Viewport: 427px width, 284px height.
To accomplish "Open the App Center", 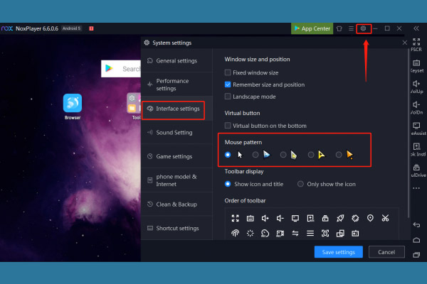I will tap(312, 28).
